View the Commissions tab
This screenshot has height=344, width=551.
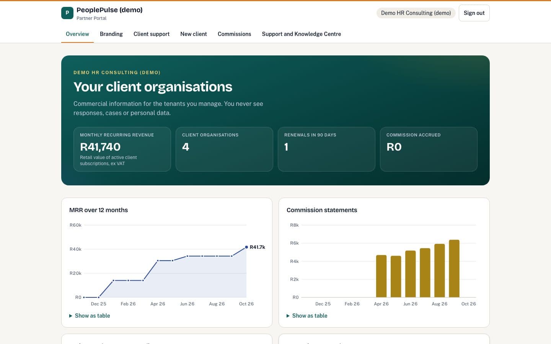(x=235, y=34)
